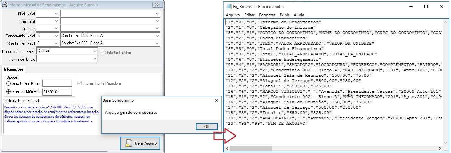Open the Arquivo menu in Notepad
Screen dimensions: 451x153
click(232, 15)
